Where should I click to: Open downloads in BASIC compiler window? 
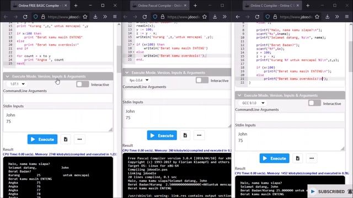[x=95, y=16]
